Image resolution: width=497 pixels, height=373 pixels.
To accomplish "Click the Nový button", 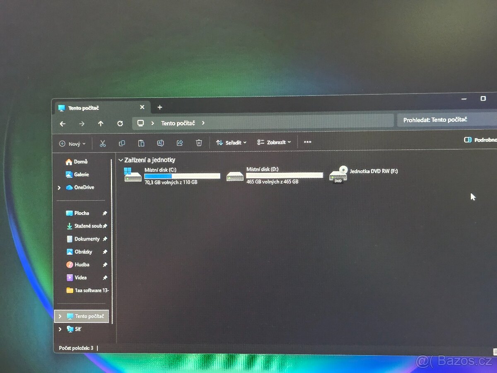I will (72, 143).
